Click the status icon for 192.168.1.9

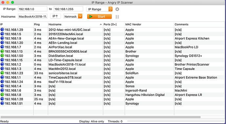coord(2,38)
